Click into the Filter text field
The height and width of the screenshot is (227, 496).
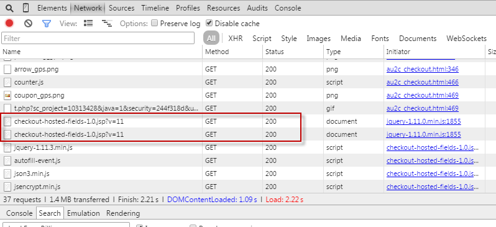coord(98,39)
